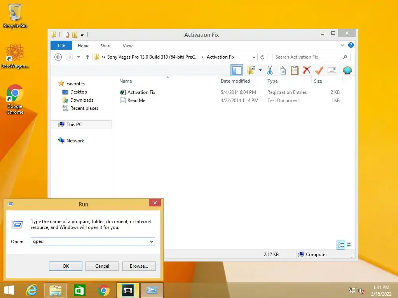Viewport: 398px width, 298px height.
Task: Click the Cut scissors icon
Action: [x=270, y=70]
